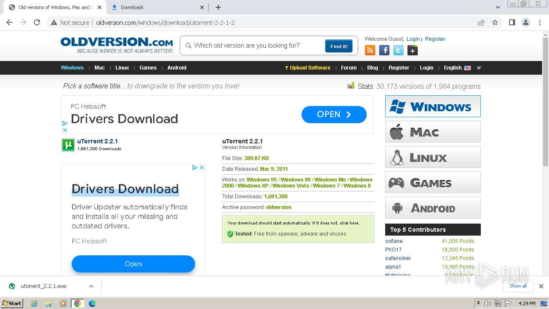Viewport: 549px width, 309px height.
Task: Click the Linux category sidebar button
Action: tap(433, 157)
